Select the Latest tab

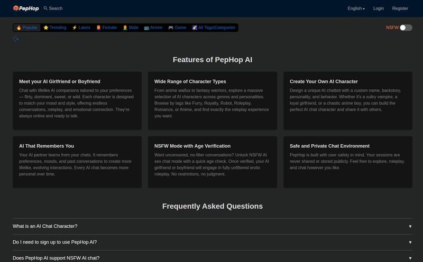pos(81,27)
